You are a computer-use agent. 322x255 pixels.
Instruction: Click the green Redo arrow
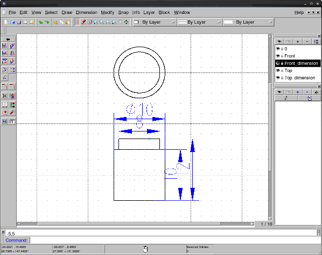[47, 22]
